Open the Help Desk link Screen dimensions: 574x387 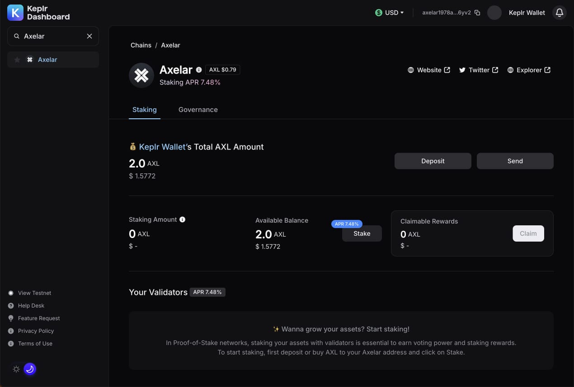(x=31, y=306)
